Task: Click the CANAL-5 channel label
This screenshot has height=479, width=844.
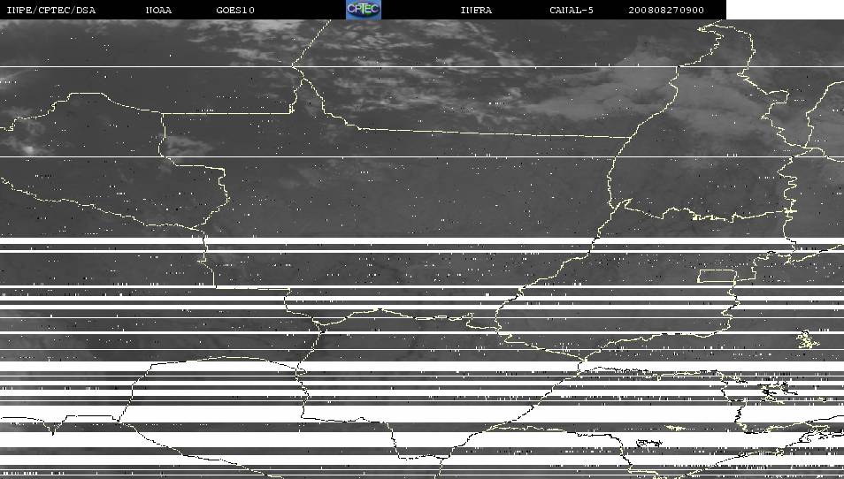Action: point(572,11)
